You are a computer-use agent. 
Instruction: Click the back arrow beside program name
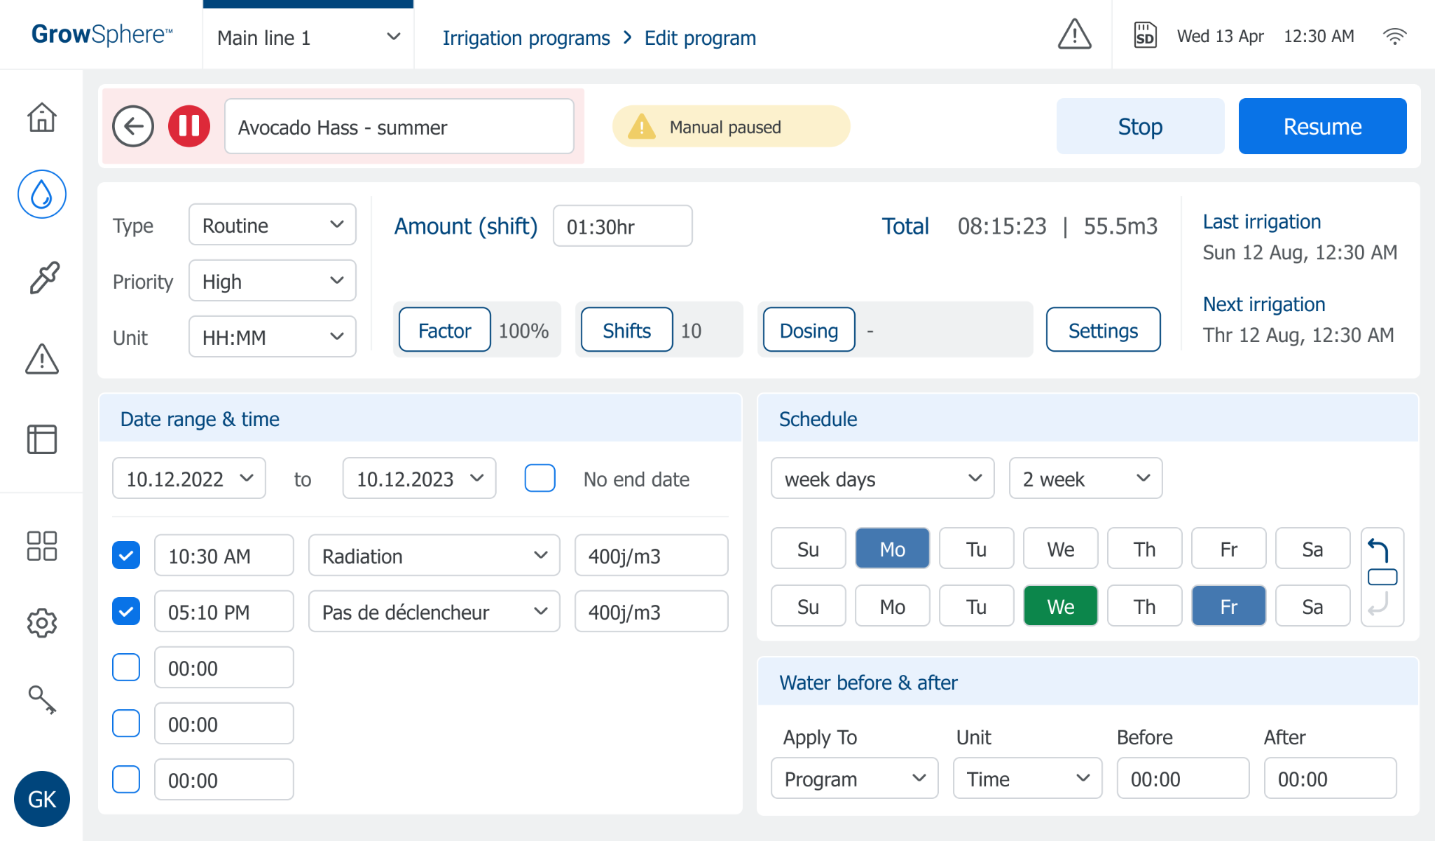pos(133,126)
